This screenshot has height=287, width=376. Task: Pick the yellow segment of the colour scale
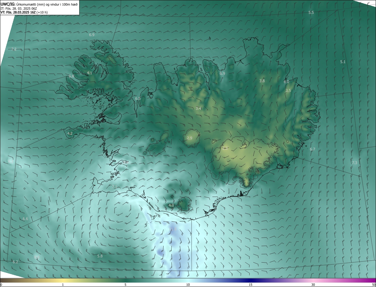pos(63,280)
